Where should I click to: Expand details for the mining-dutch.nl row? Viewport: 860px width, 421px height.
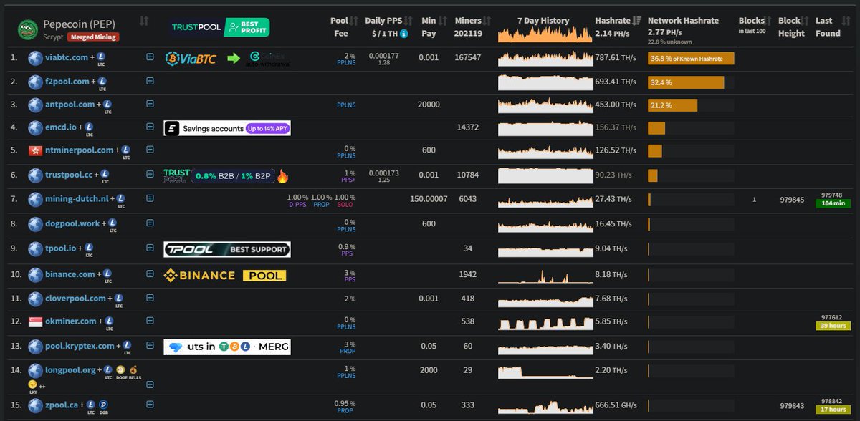pyautogui.click(x=150, y=198)
